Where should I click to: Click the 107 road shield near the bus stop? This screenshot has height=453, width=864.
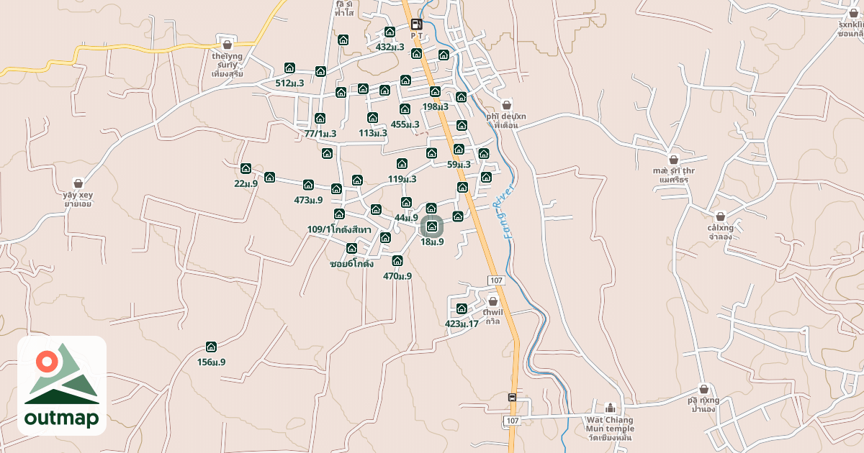(x=512, y=420)
